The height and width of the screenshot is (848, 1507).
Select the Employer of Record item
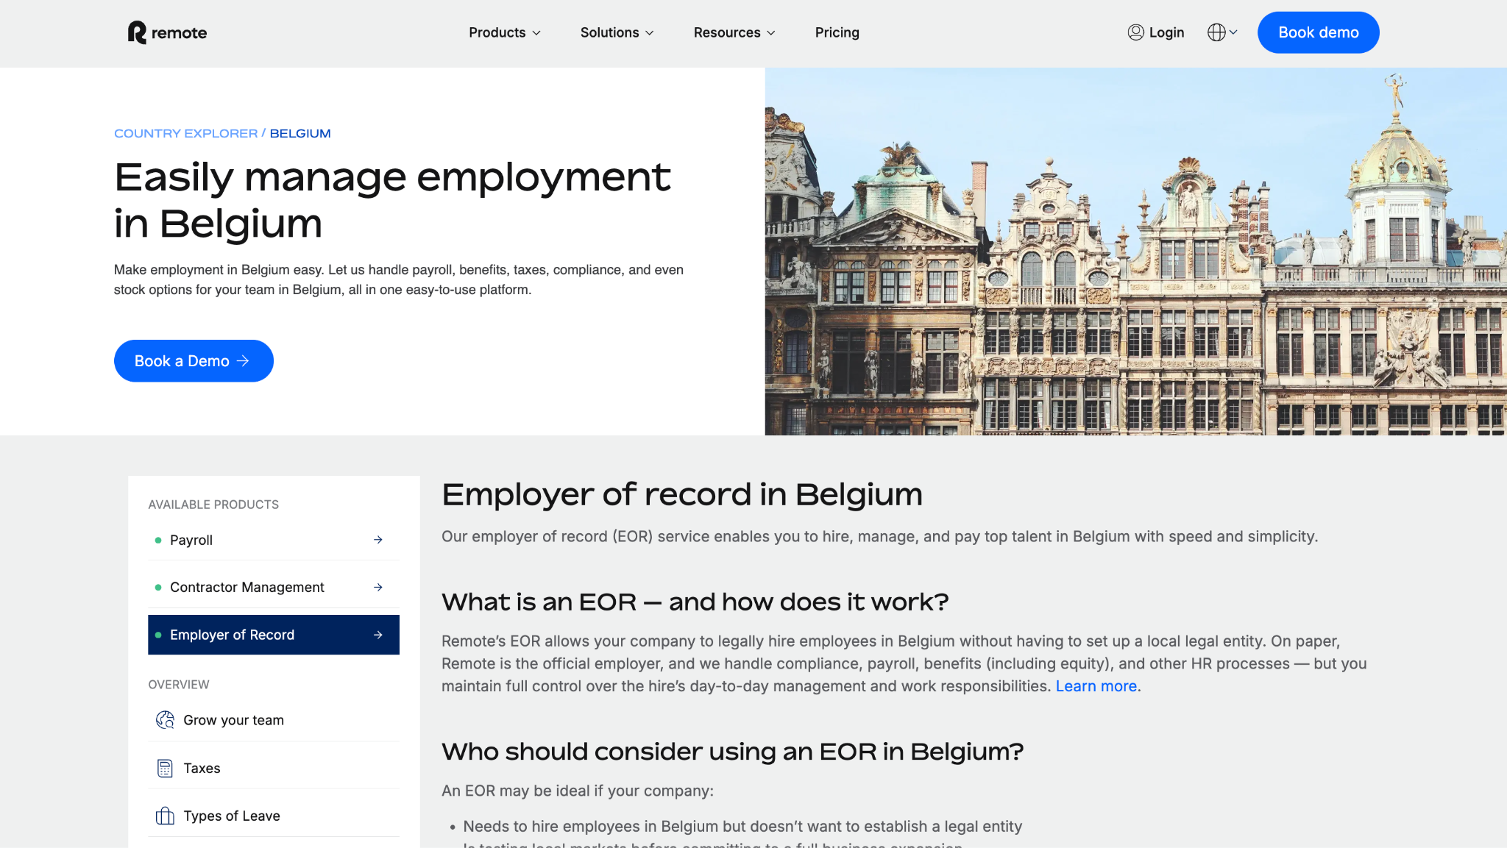click(274, 635)
